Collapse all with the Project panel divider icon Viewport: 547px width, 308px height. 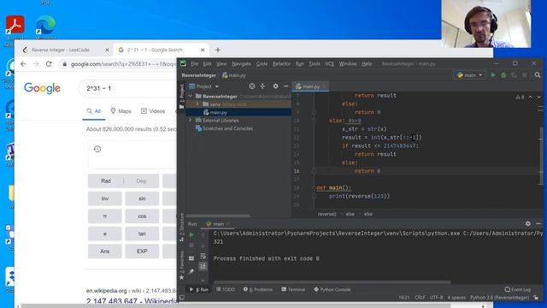click(x=262, y=86)
